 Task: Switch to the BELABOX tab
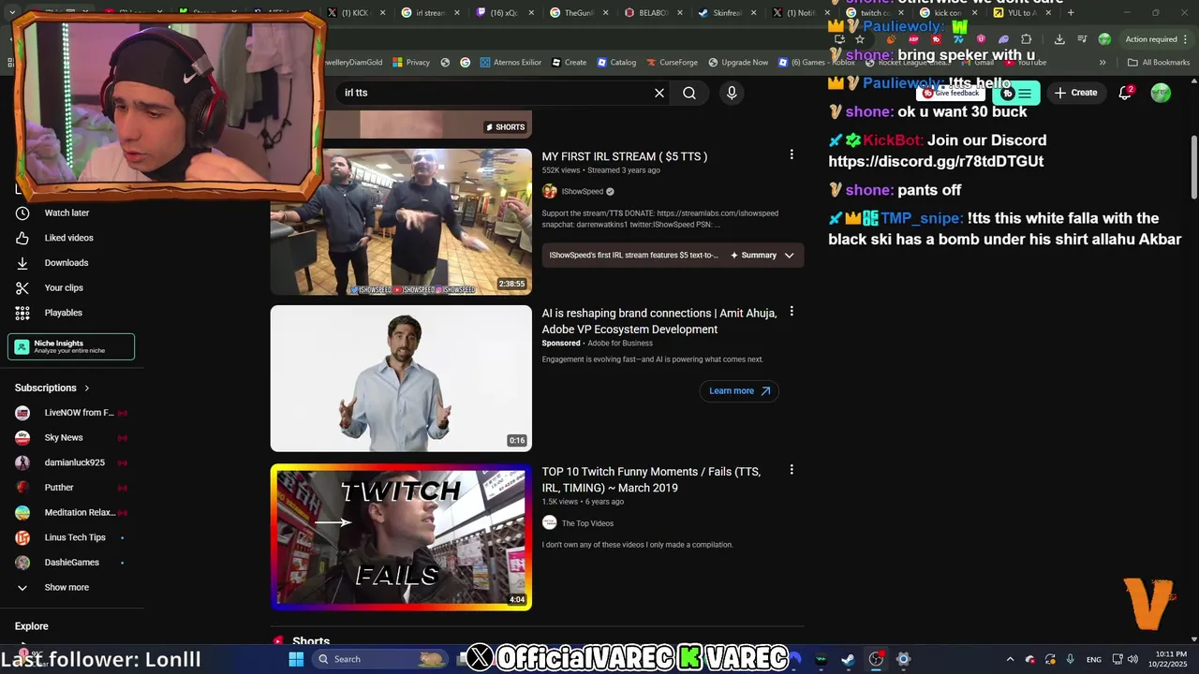653,13
